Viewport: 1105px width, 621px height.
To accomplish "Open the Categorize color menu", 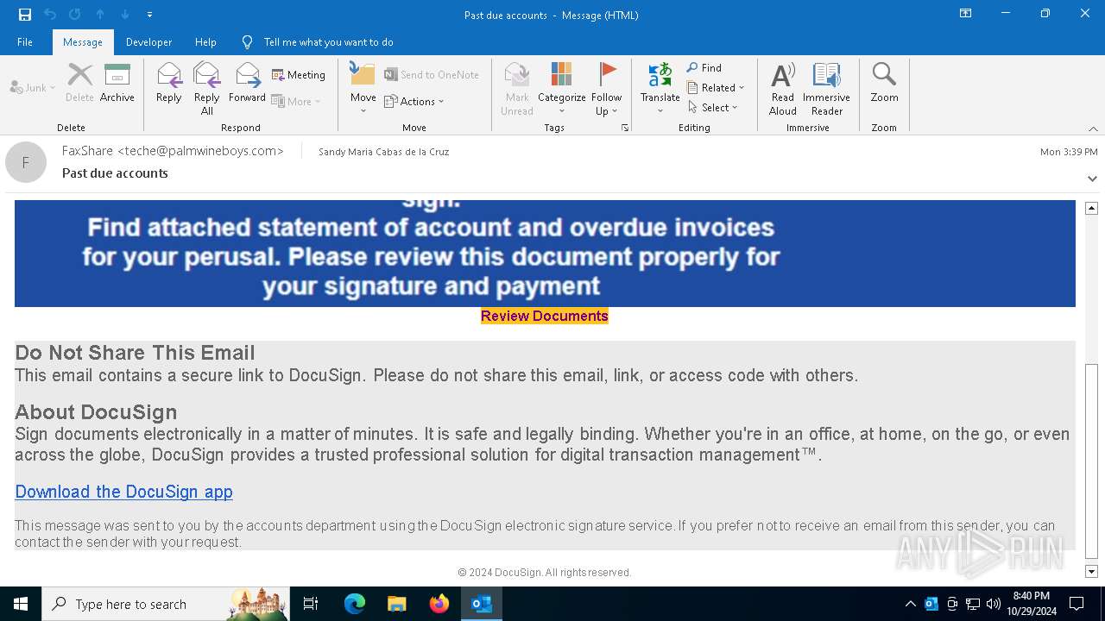I will point(562,88).
